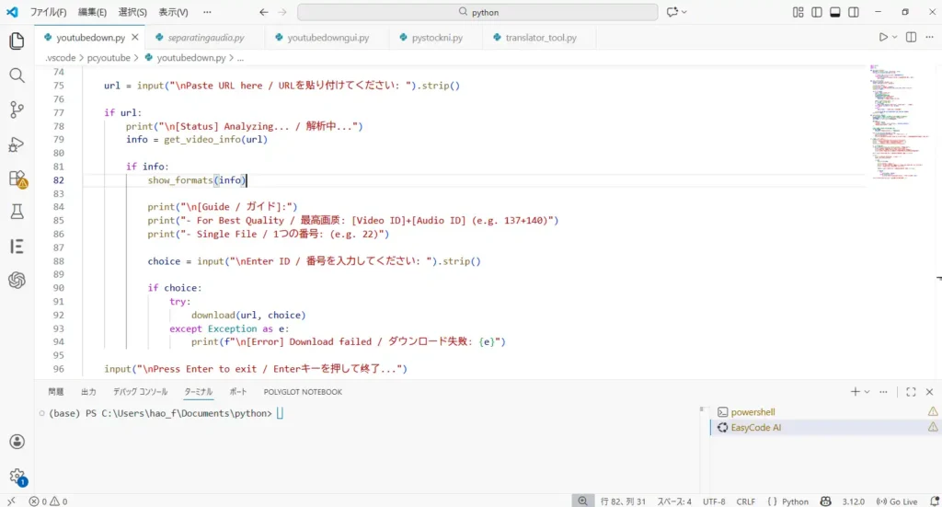Screen dimensions: 942x507
Task: Start Go Live server
Action: point(897,501)
